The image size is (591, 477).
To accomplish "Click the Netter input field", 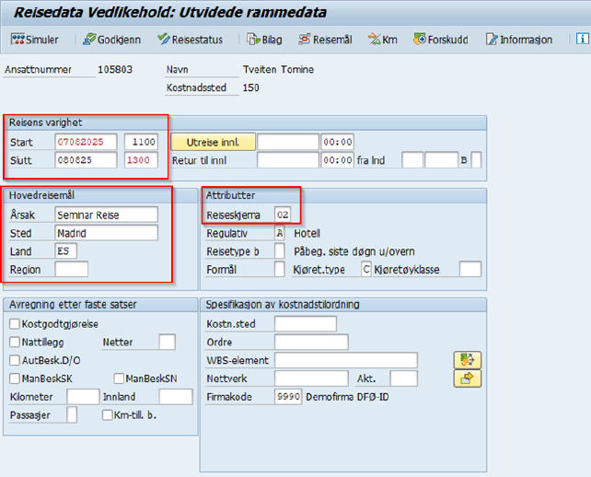I will [x=167, y=342].
